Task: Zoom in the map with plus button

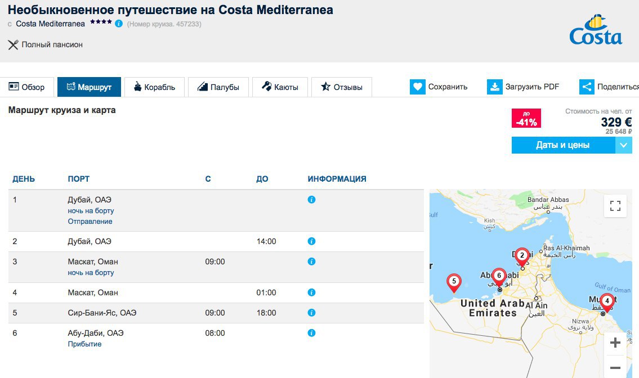Action: (x=615, y=343)
